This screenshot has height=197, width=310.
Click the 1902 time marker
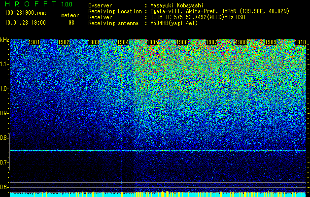click(64, 42)
